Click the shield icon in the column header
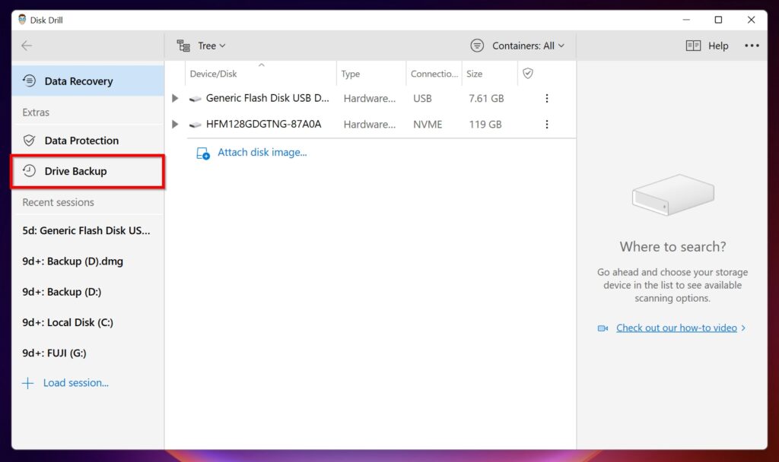Image resolution: width=779 pixels, height=462 pixels. tap(528, 73)
